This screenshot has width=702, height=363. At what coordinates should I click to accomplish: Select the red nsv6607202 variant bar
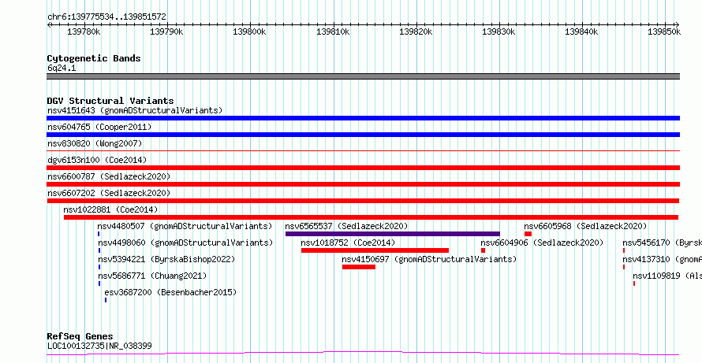363,201
